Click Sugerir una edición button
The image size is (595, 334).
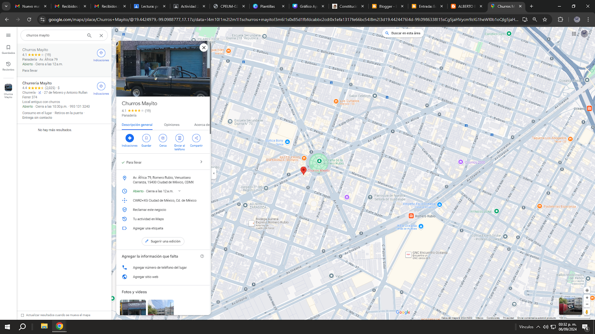point(163,241)
